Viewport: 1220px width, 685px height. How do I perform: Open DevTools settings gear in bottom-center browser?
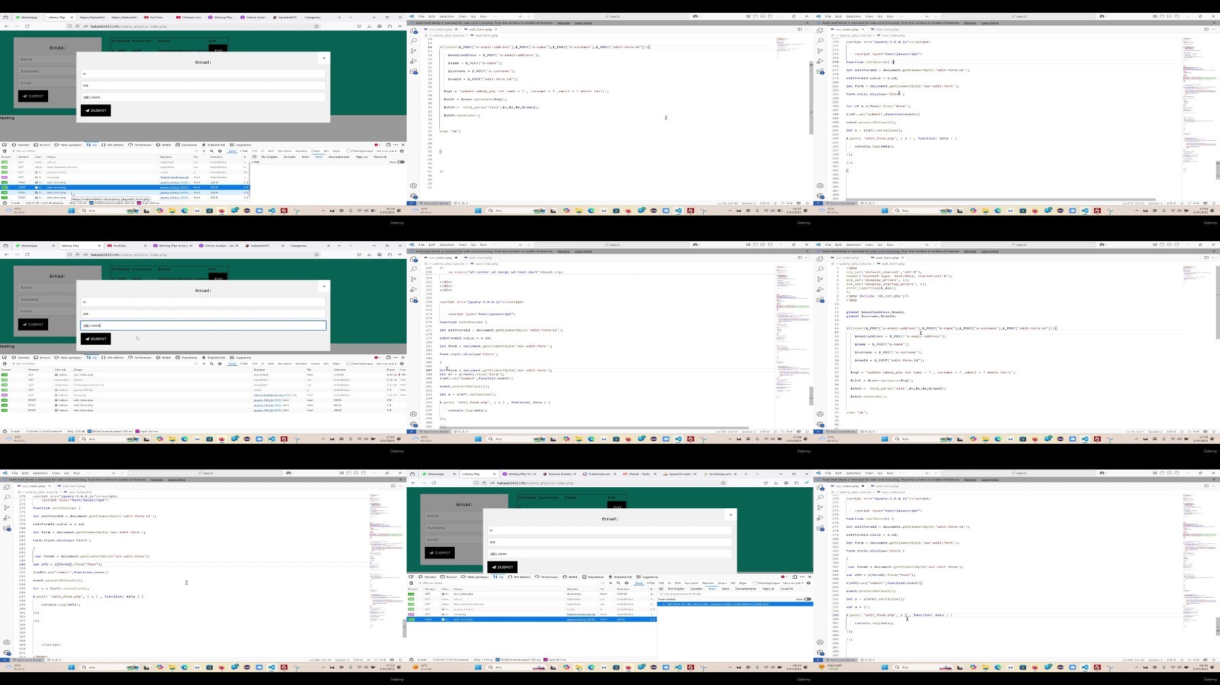810,583
